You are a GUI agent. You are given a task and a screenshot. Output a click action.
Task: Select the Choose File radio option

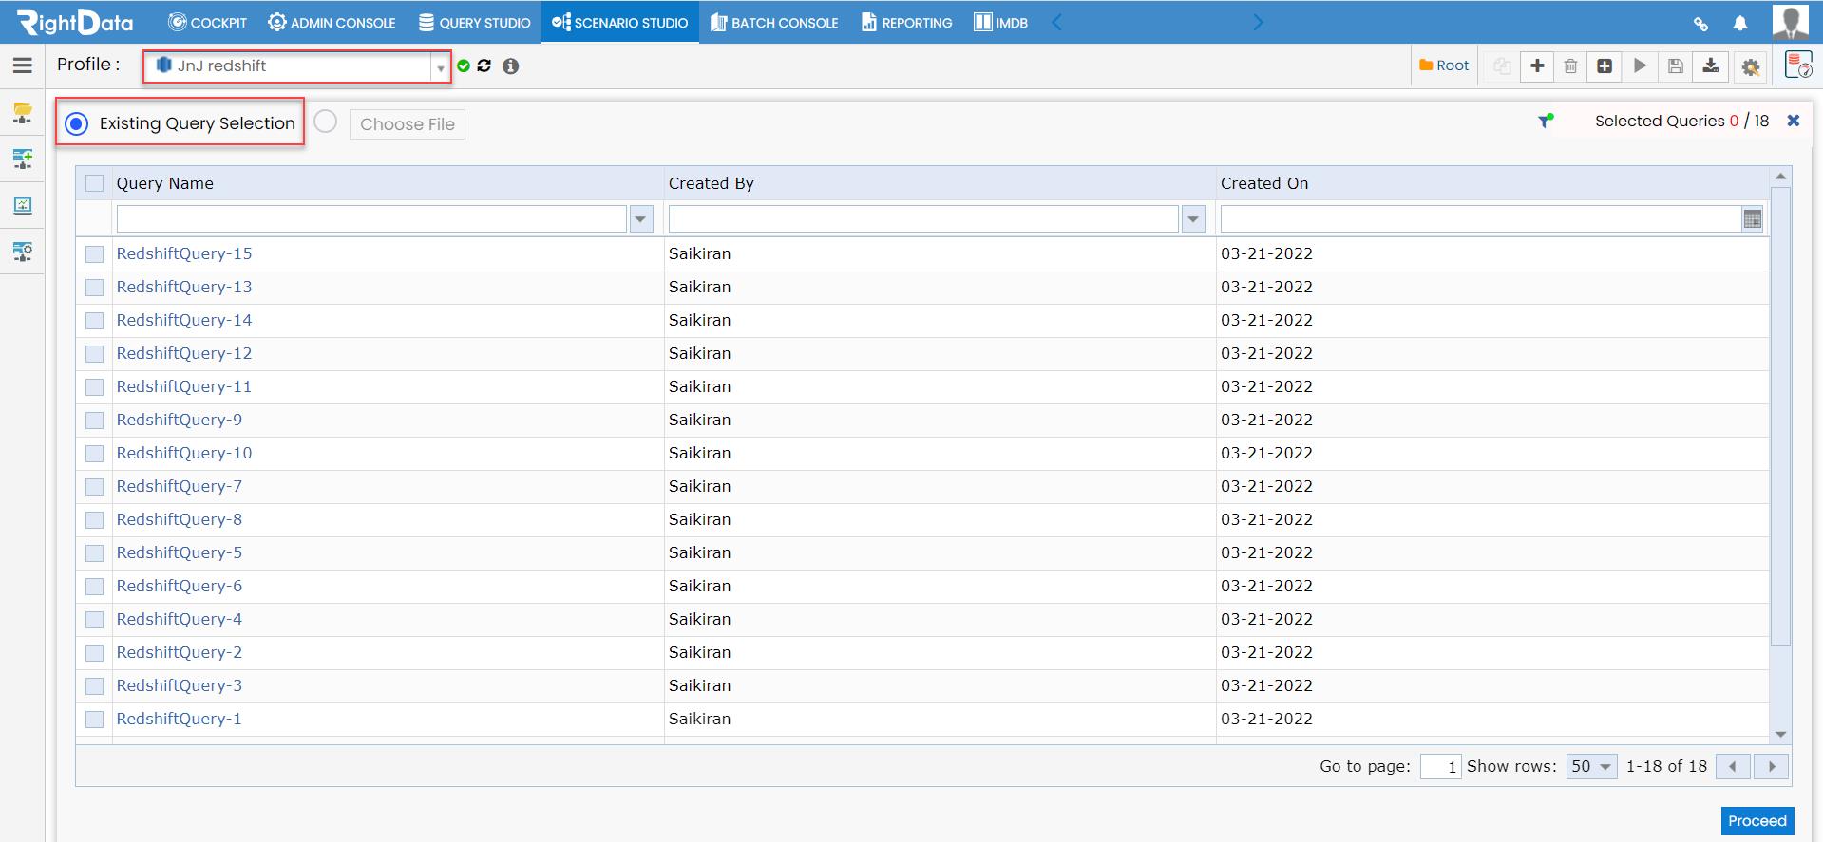(326, 122)
